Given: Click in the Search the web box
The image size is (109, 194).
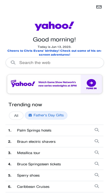Looking at the screenshot, I should [55, 63].
